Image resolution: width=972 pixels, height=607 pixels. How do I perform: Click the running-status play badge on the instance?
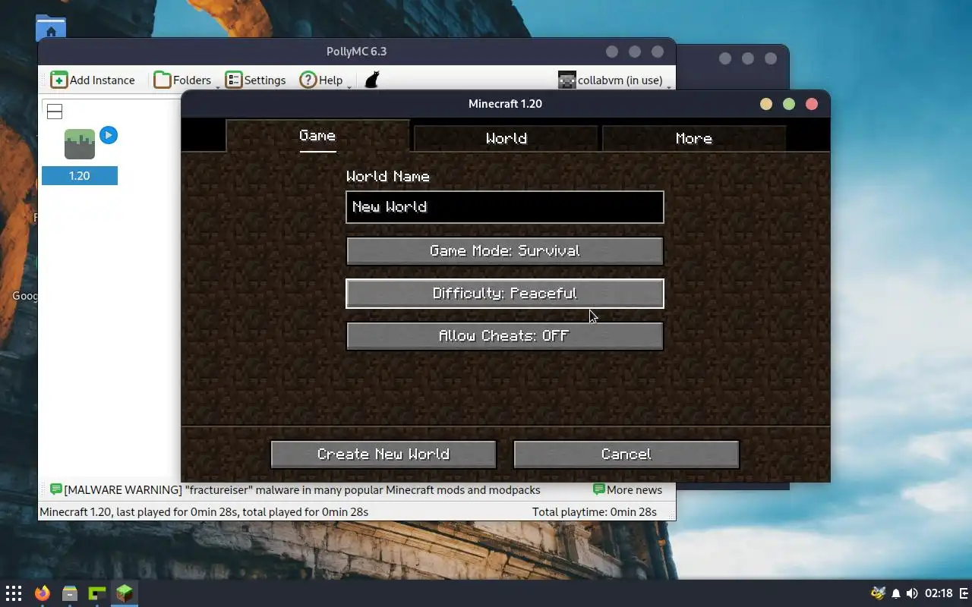click(109, 135)
